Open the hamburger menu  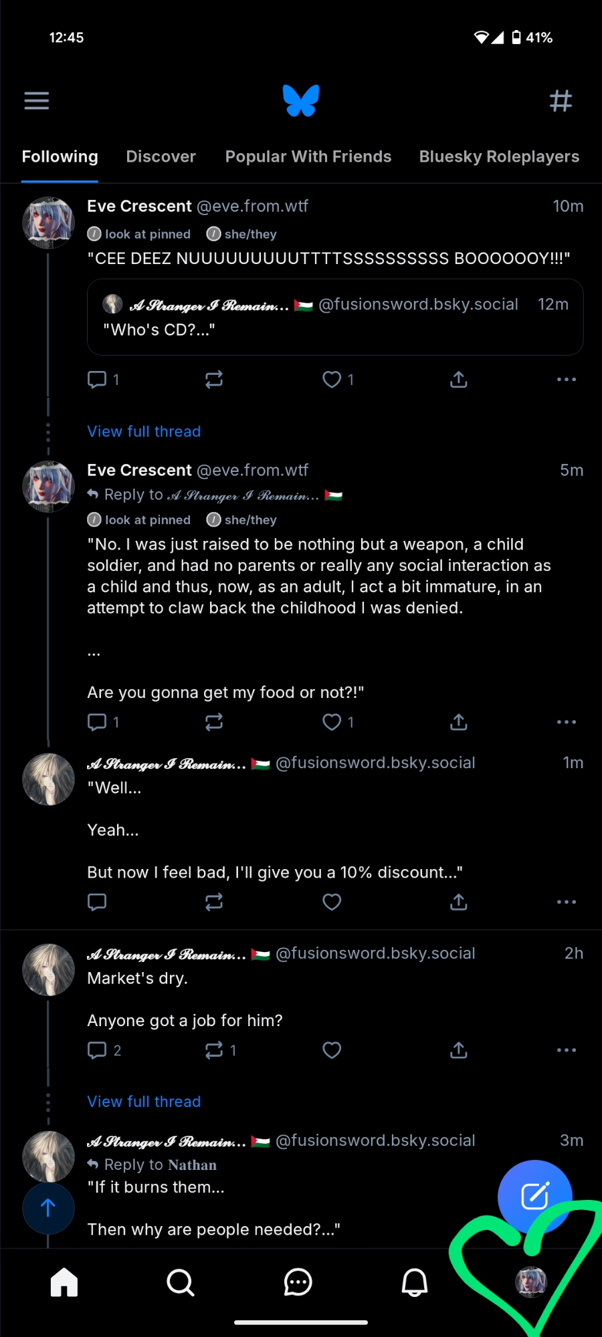37,101
